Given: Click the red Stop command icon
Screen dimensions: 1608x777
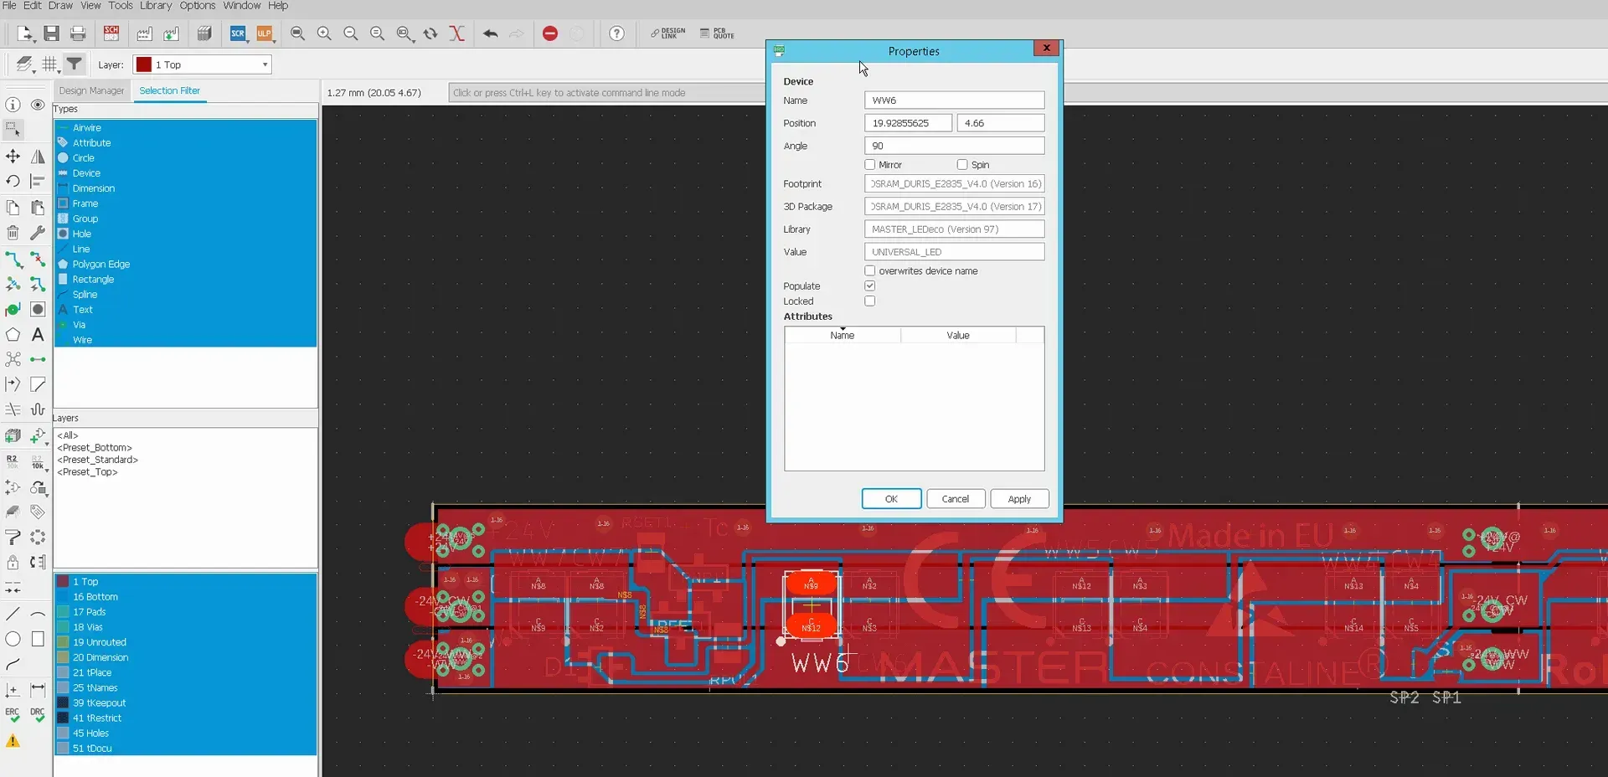Looking at the screenshot, I should [x=550, y=33].
